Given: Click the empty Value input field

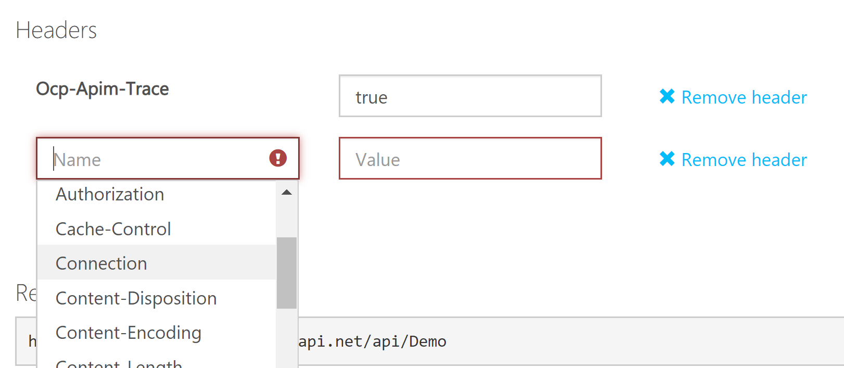Looking at the screenshot, I should (x=468, y=159).
